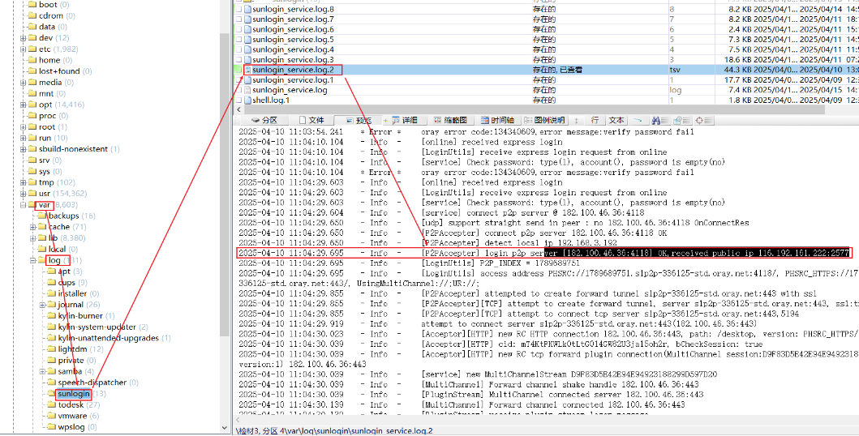Image resolution: width=859 pixels, height=436 pixels.
Task: Select the 预览 preview tab
Action: [359, 121]
